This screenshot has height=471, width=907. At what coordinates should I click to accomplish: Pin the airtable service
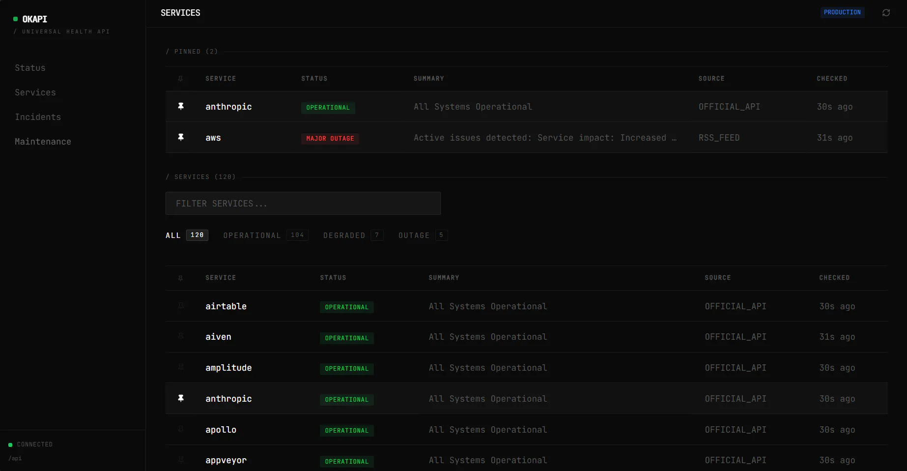point(181,306)
